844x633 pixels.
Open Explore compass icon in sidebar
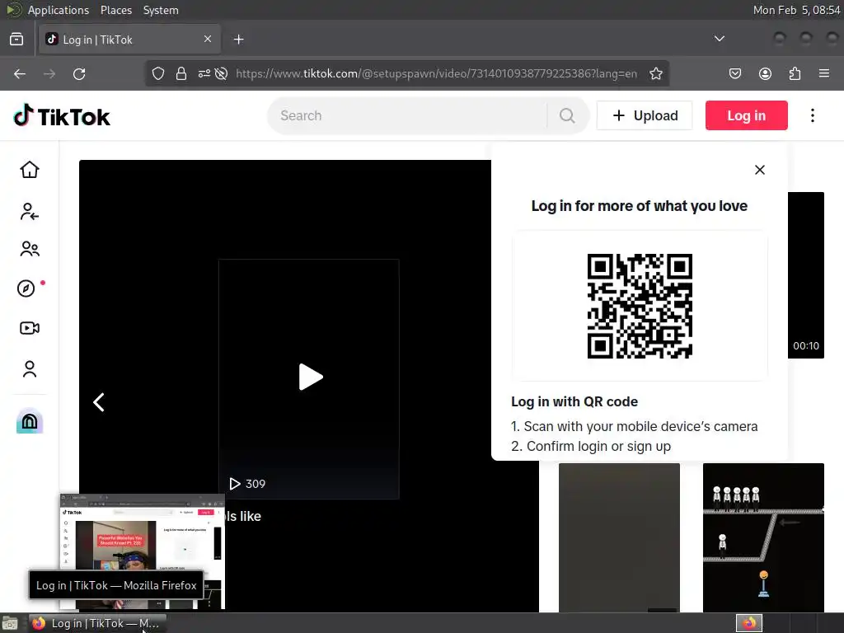tap(26, 288)
